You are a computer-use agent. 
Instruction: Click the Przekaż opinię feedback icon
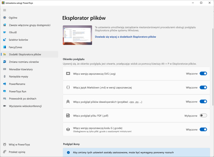tap(5, 152)
